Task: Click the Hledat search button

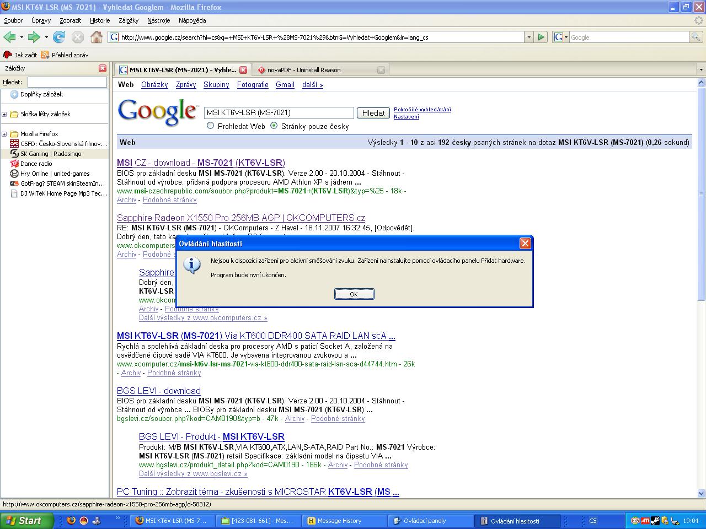Action: click(x=373, y=113)
